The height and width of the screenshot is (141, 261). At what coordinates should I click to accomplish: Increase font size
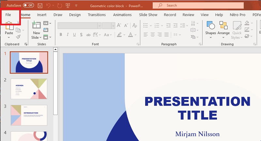point(119,25)
